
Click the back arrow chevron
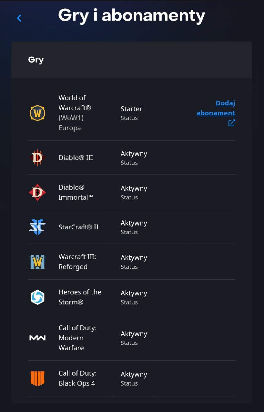coord(19,18)
